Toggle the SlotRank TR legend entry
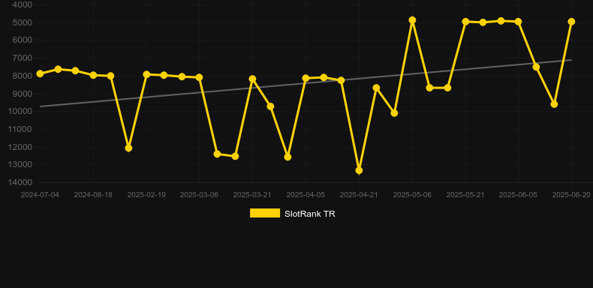 point(292,214)
